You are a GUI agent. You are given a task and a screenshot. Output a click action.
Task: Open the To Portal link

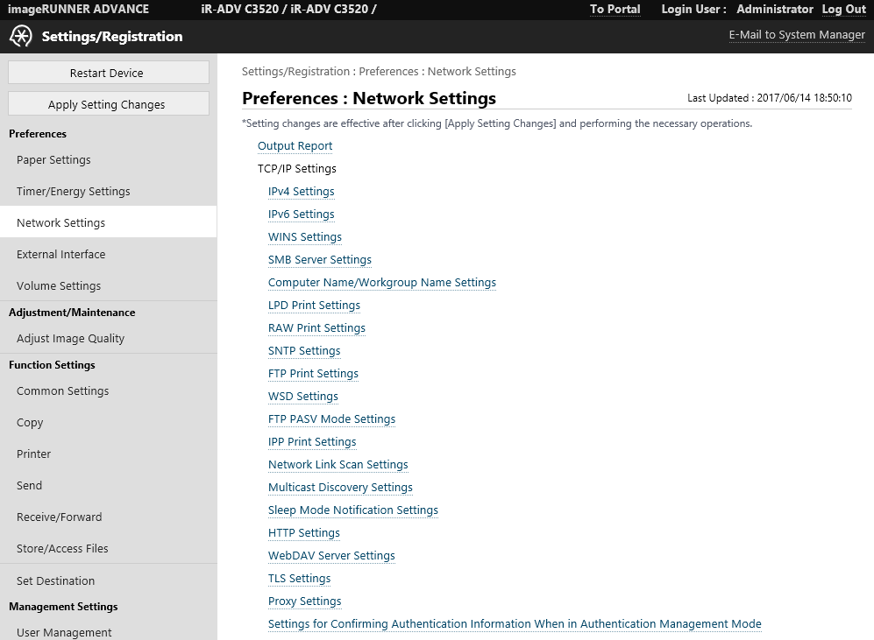(x=615, y=9)
